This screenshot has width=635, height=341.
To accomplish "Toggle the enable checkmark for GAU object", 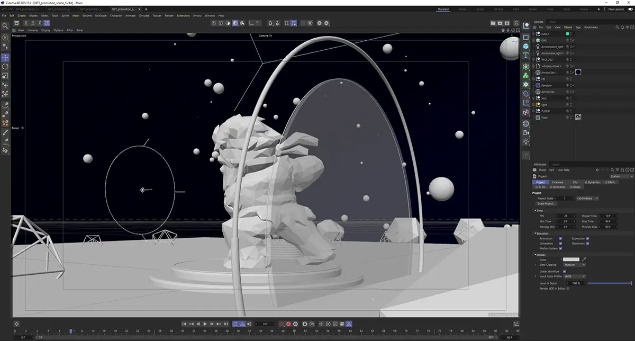I will pyautogui.click(x=573, y=40).
